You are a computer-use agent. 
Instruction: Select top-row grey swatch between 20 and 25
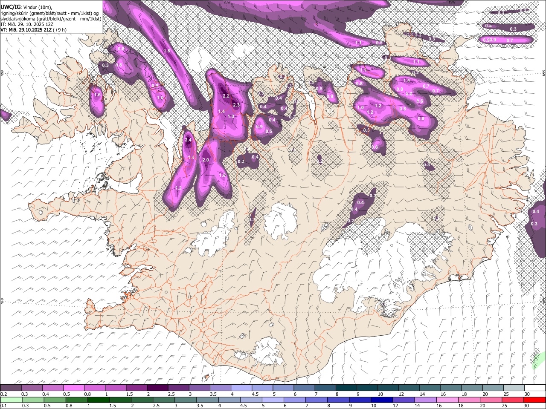(493, 388)
